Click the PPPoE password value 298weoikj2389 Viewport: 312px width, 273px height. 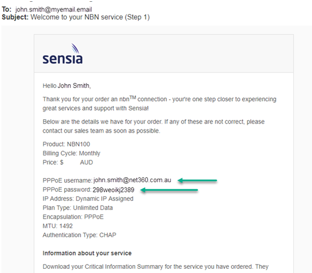coord(113,189)
